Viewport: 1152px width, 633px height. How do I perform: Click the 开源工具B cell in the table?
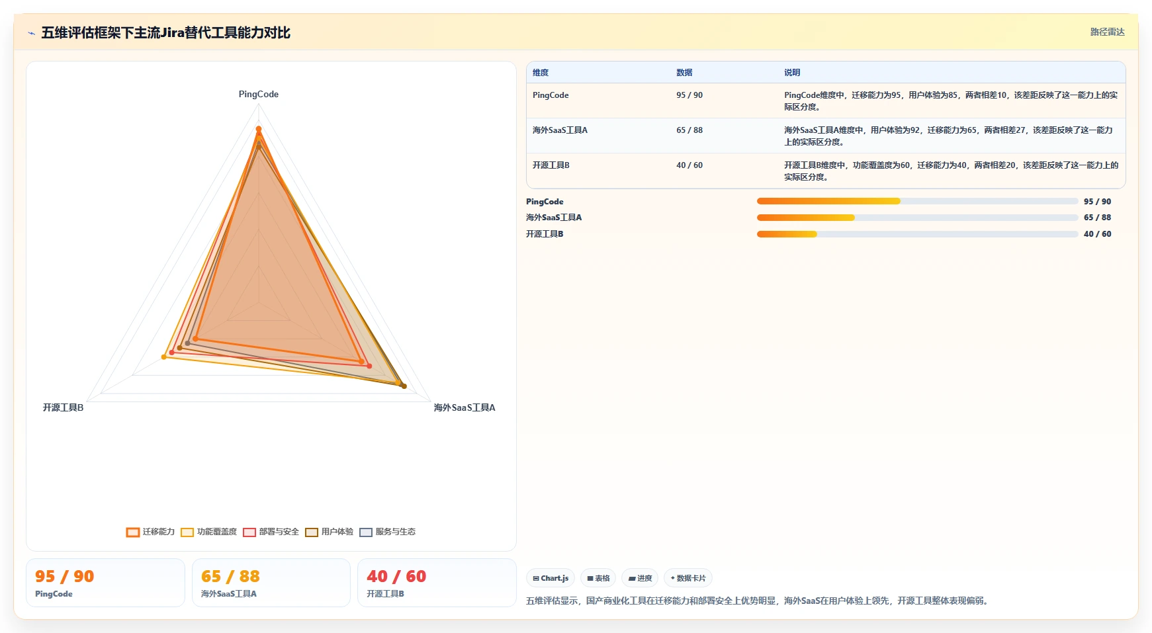click(551, 165)
